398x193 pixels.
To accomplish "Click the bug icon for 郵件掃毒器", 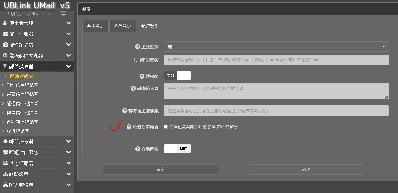I will pos(5,141).
